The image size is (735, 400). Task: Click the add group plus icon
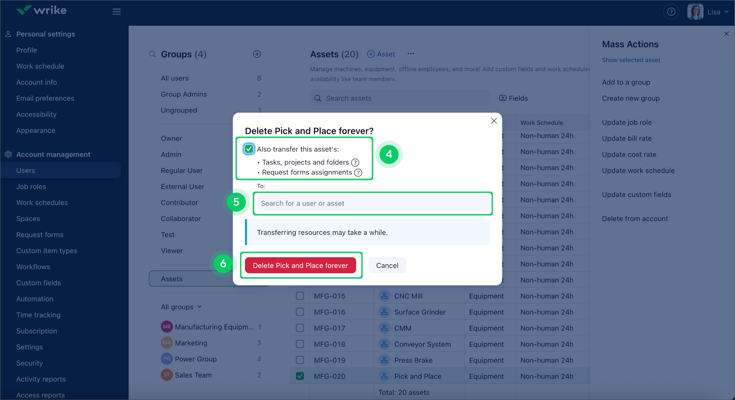point(257,54)
